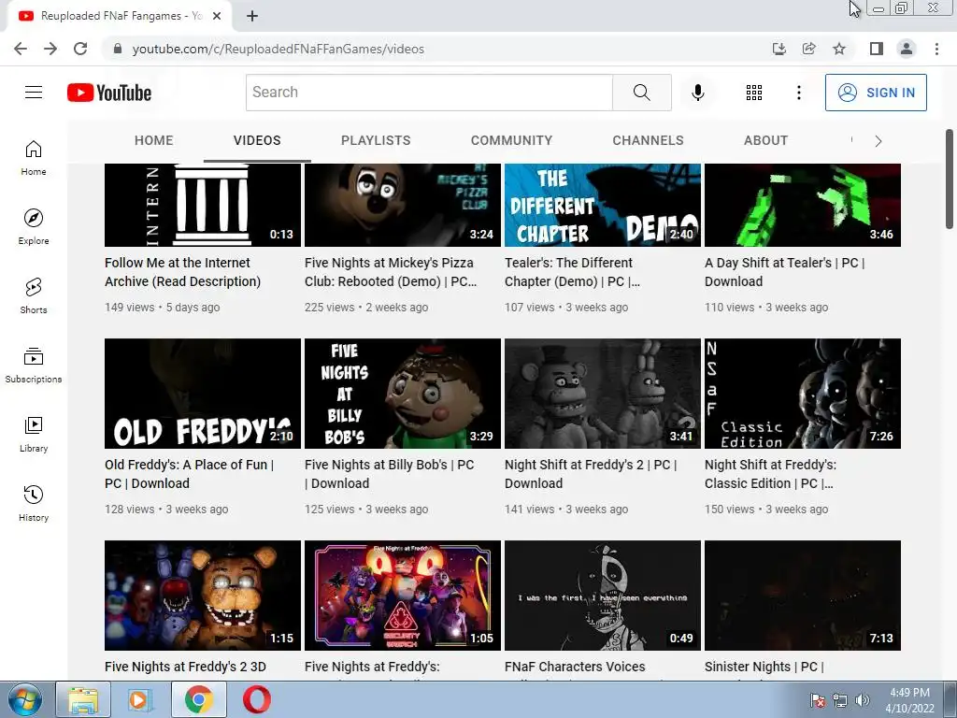Bookmark this page with the star icon
957x718 pixels.
tap(839, 49)
